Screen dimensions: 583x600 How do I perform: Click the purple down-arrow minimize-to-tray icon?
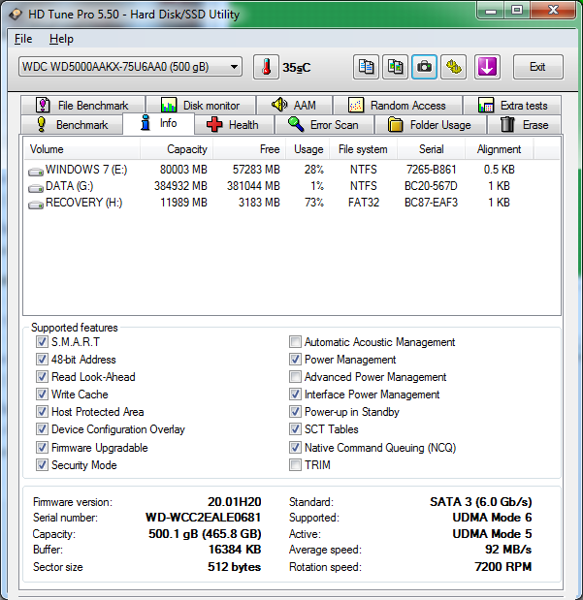pyautogui.click(x=487, y=67)
